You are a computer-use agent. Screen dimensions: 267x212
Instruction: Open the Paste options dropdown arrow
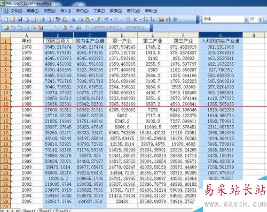(x=92, y=19)
